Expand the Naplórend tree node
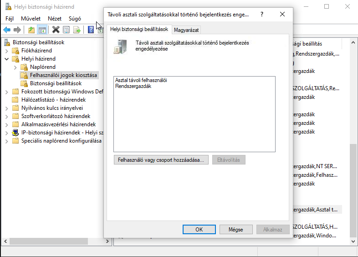The image size is (358, 257). 15,67
